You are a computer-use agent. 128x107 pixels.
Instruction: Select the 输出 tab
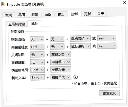[x=61, y=14]
